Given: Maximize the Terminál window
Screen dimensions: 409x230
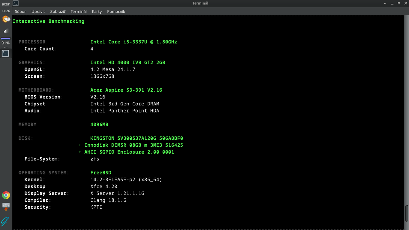Looking at the screenshot, I should pyautogui.click(x=399, y=3).
